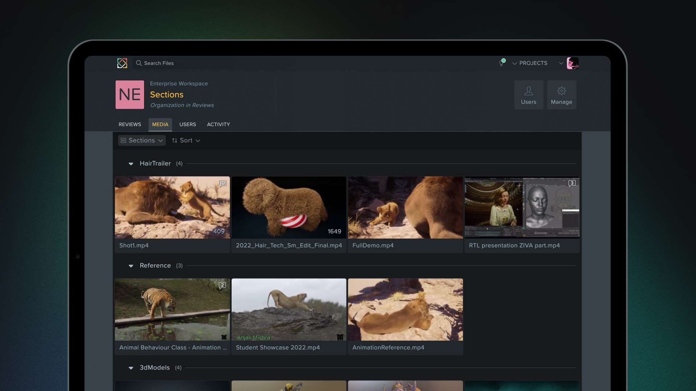Viewport: 696px width, 391px height.
Task: Click the Student Showcase 2022.mp4 file name
Action: 278,348
